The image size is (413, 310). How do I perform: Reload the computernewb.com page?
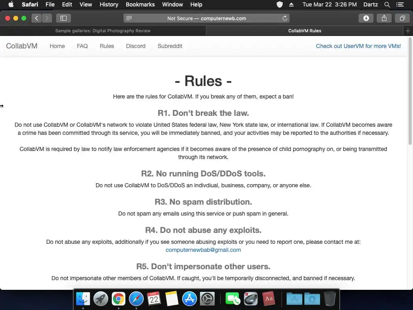point(285,18)
